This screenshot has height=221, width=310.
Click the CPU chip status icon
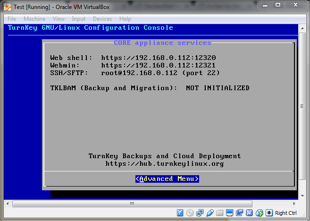click(249, 213)
